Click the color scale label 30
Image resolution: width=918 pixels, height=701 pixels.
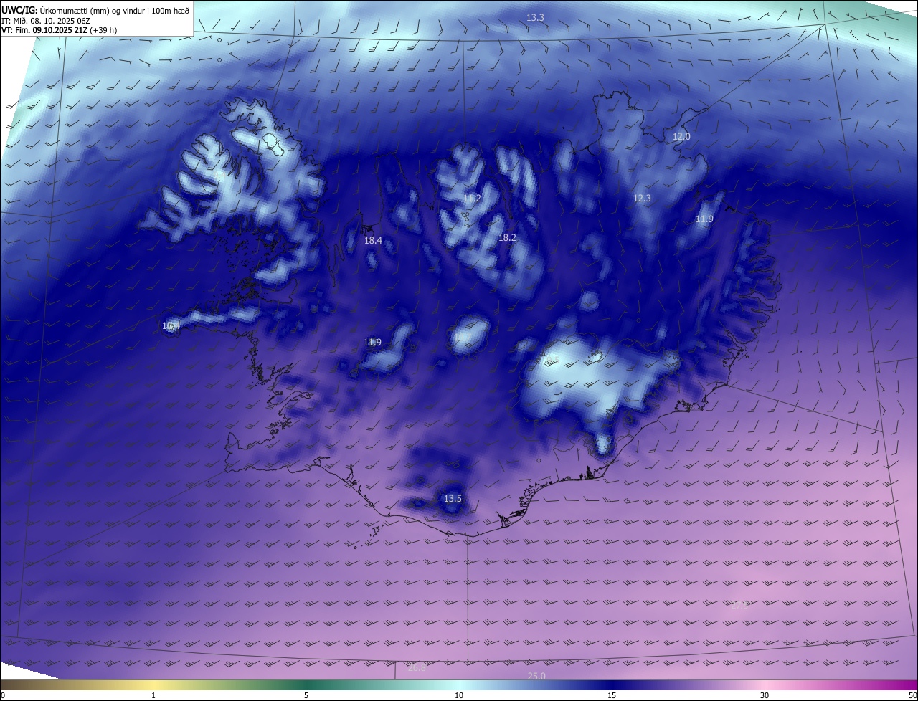[765, 695]
